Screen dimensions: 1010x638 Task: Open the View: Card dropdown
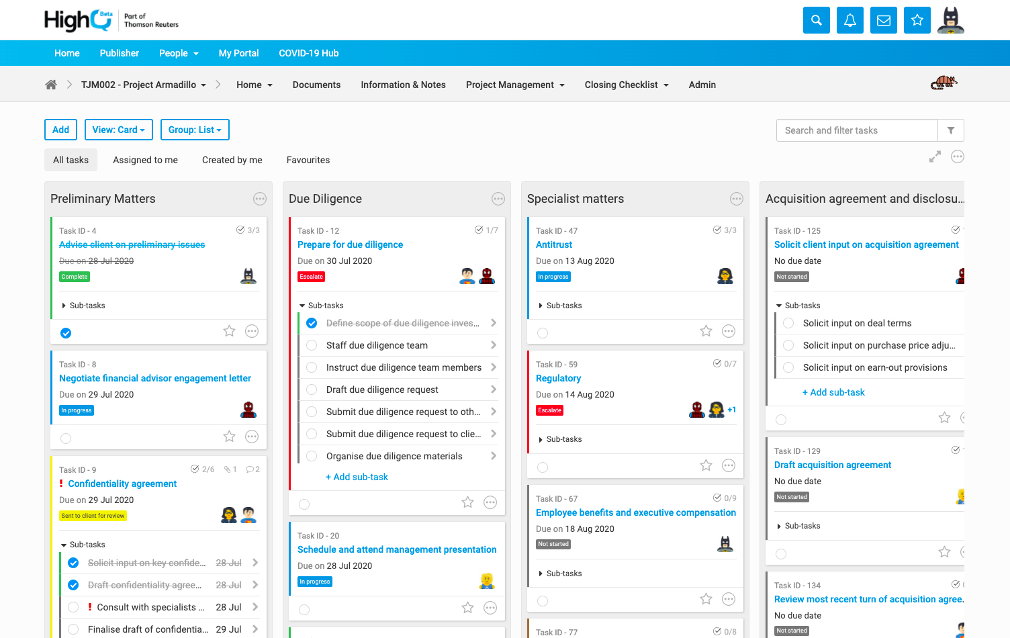pos(118,130)
